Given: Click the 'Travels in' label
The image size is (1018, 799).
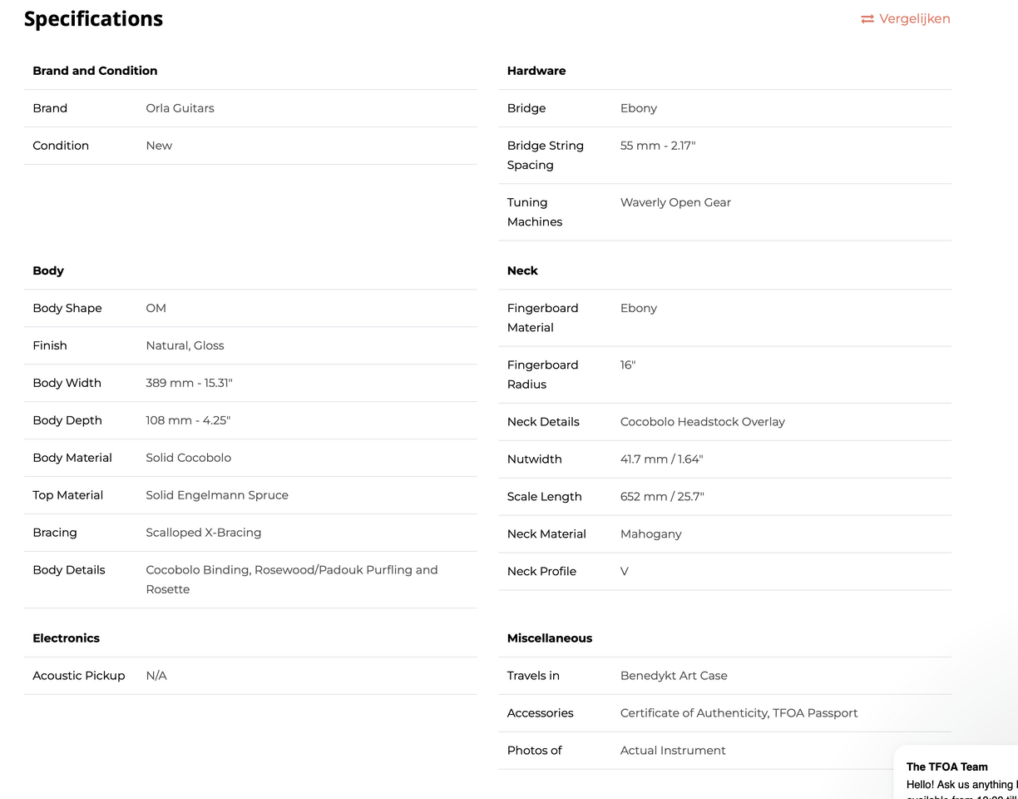Looking at the screenshot, I should [x=533, y=676].
